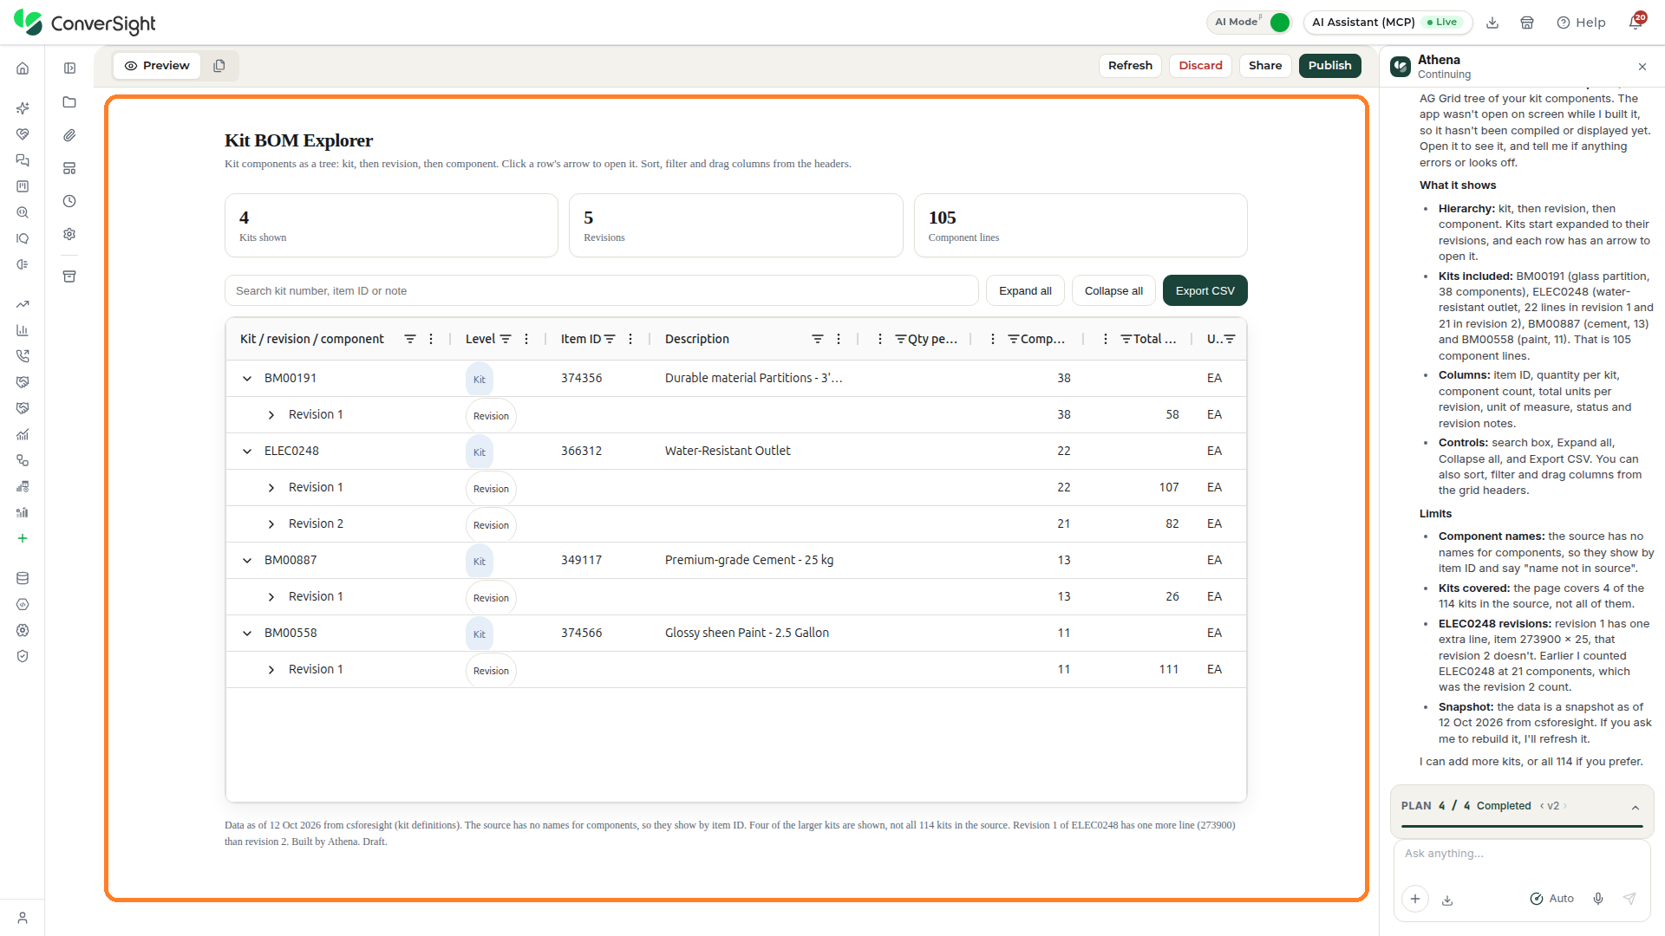
Task: Click the Export CSV button
Action: (x=1205, y=291)
